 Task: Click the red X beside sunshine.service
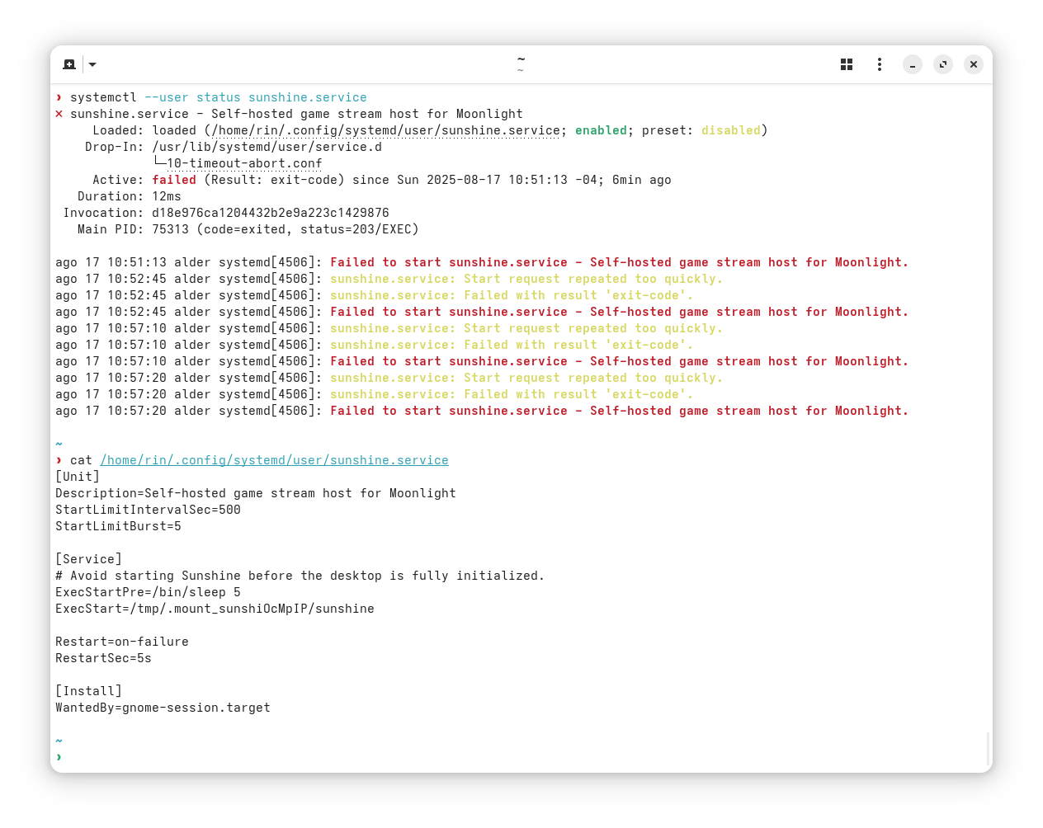pos(59,114)
